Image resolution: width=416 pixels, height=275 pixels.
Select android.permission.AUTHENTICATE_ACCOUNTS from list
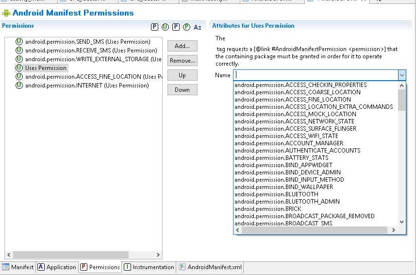pyautogui.click(x=298, y=151)
